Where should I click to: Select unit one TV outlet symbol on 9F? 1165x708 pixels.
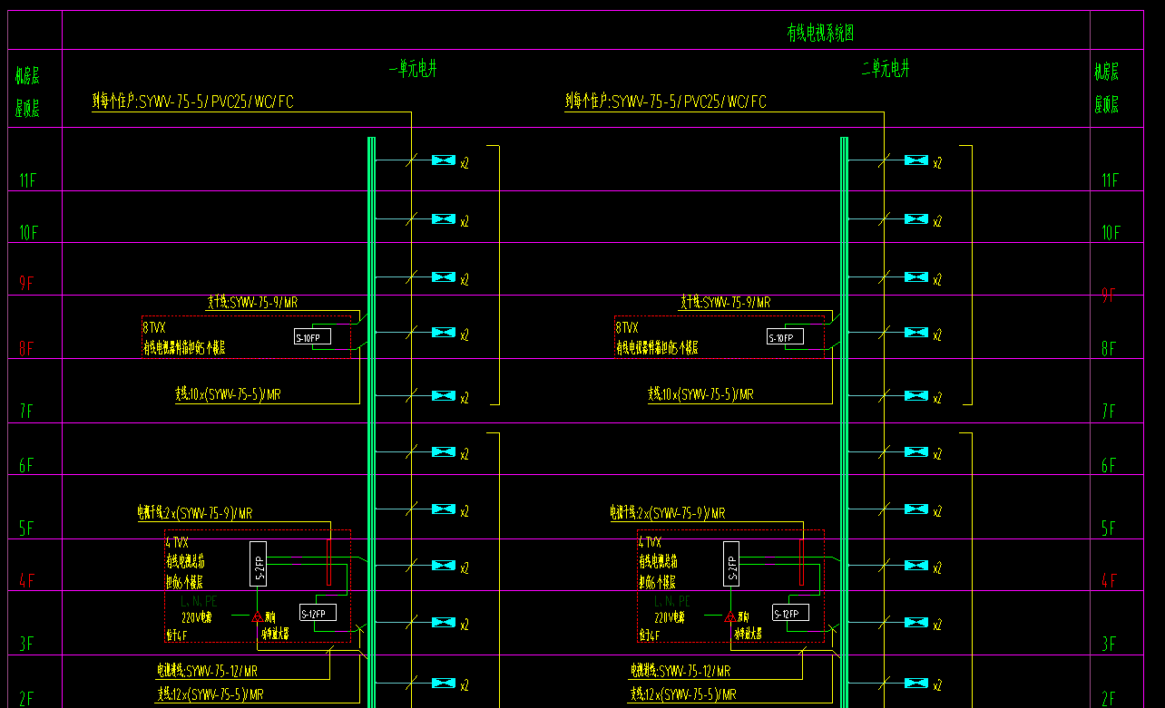click(x=443, y=276)
